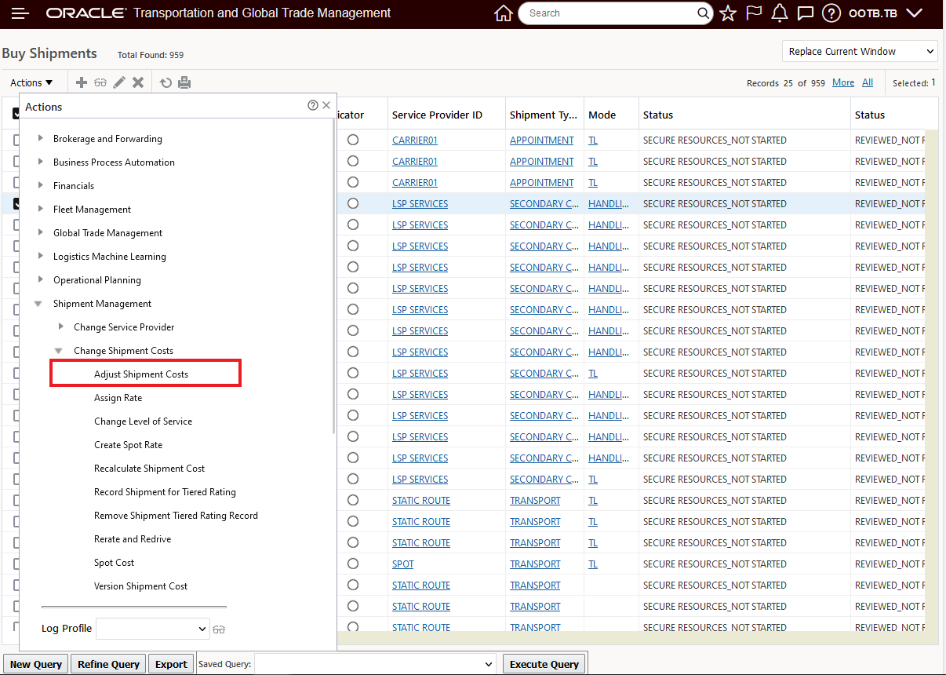Click the search magnifier icon
The height and width of the screenshot is (675, 946).
coord(704,13)
